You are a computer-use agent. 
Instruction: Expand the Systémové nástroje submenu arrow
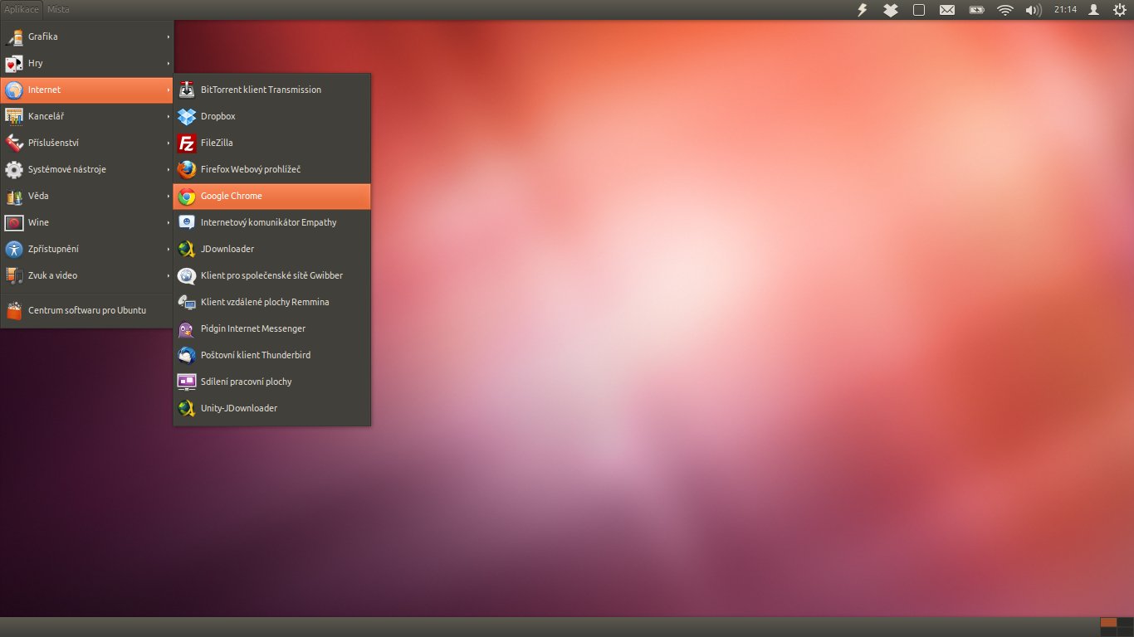(x=169, y=169)
